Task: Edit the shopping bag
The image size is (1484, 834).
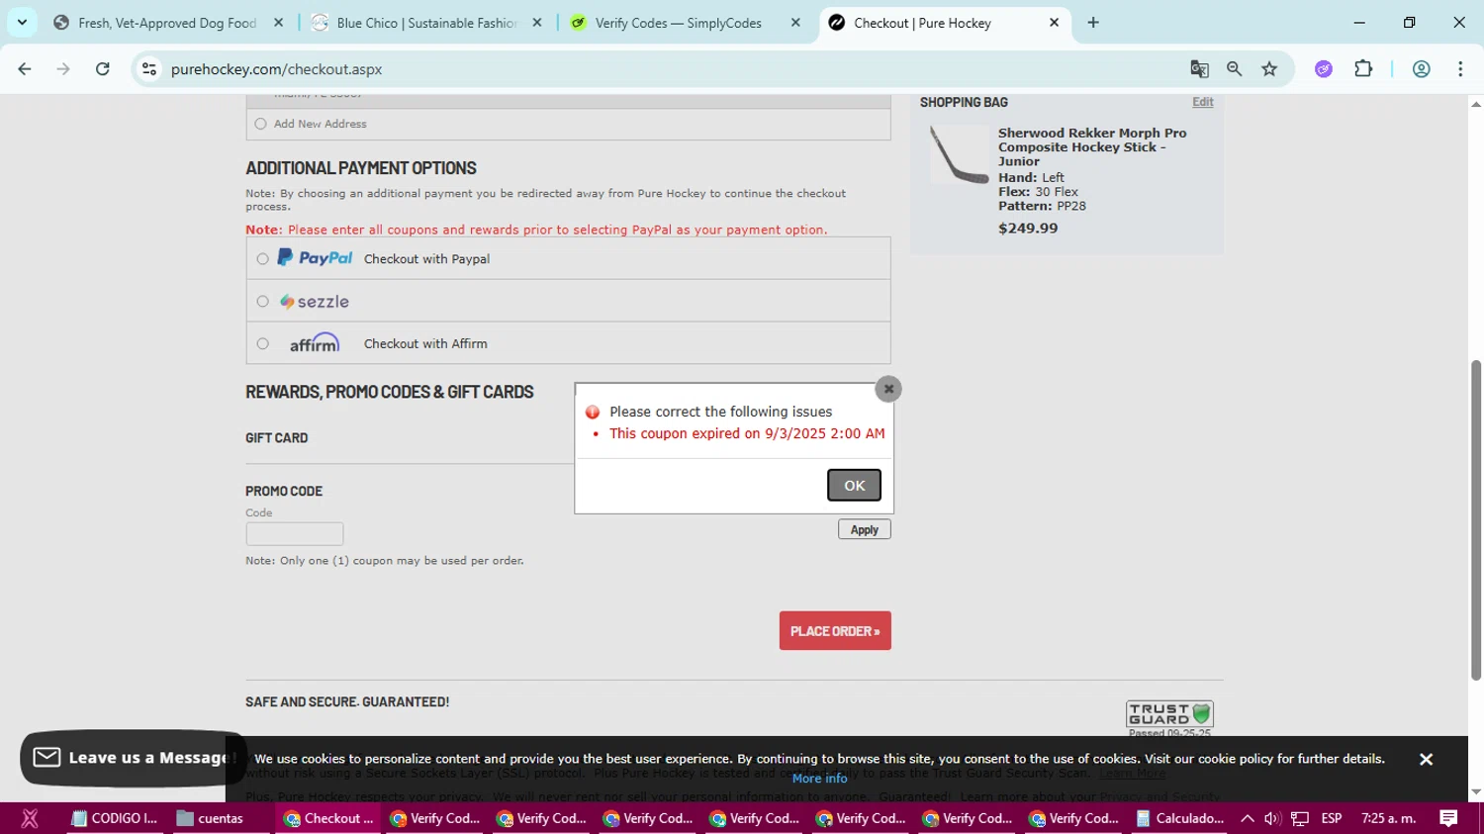Action: (x=1203, y=102)
